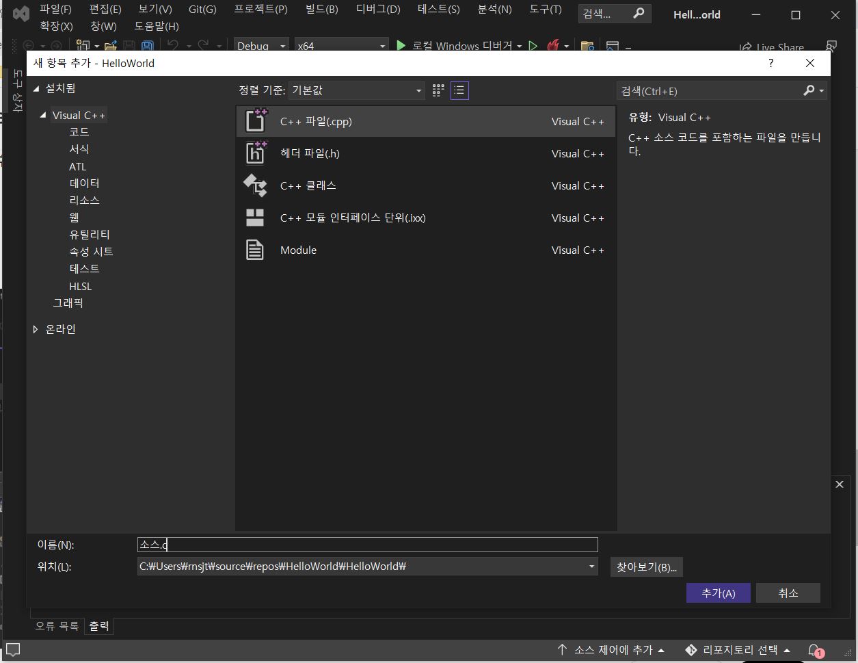Select 속성 시트 in the category tree

pos(92,251)
